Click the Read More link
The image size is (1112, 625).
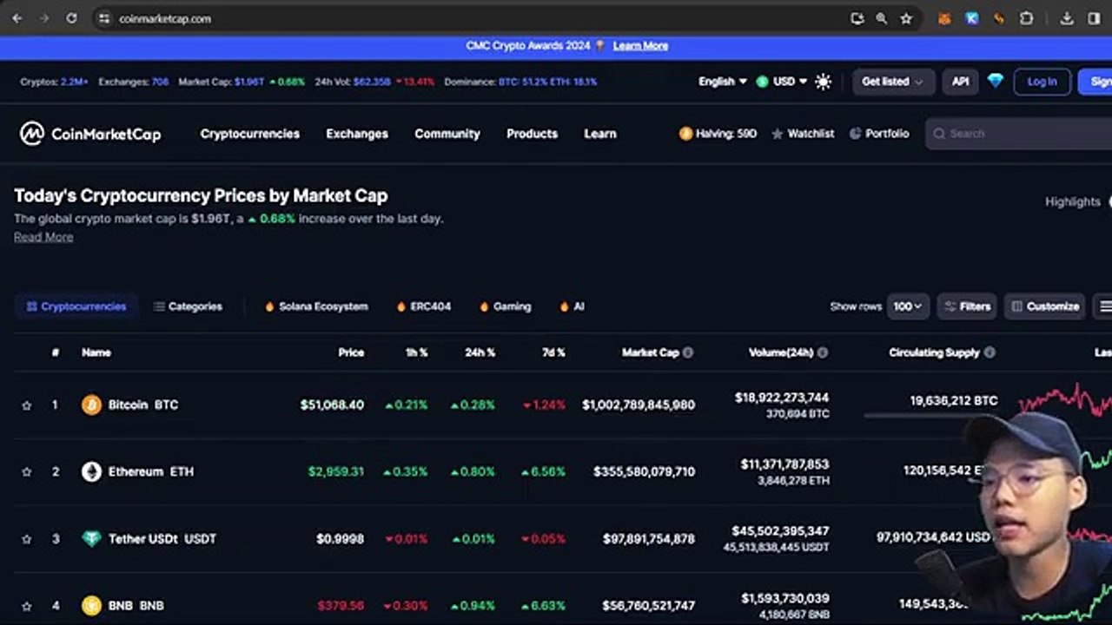pyautogui.click(x=43, y=237)
